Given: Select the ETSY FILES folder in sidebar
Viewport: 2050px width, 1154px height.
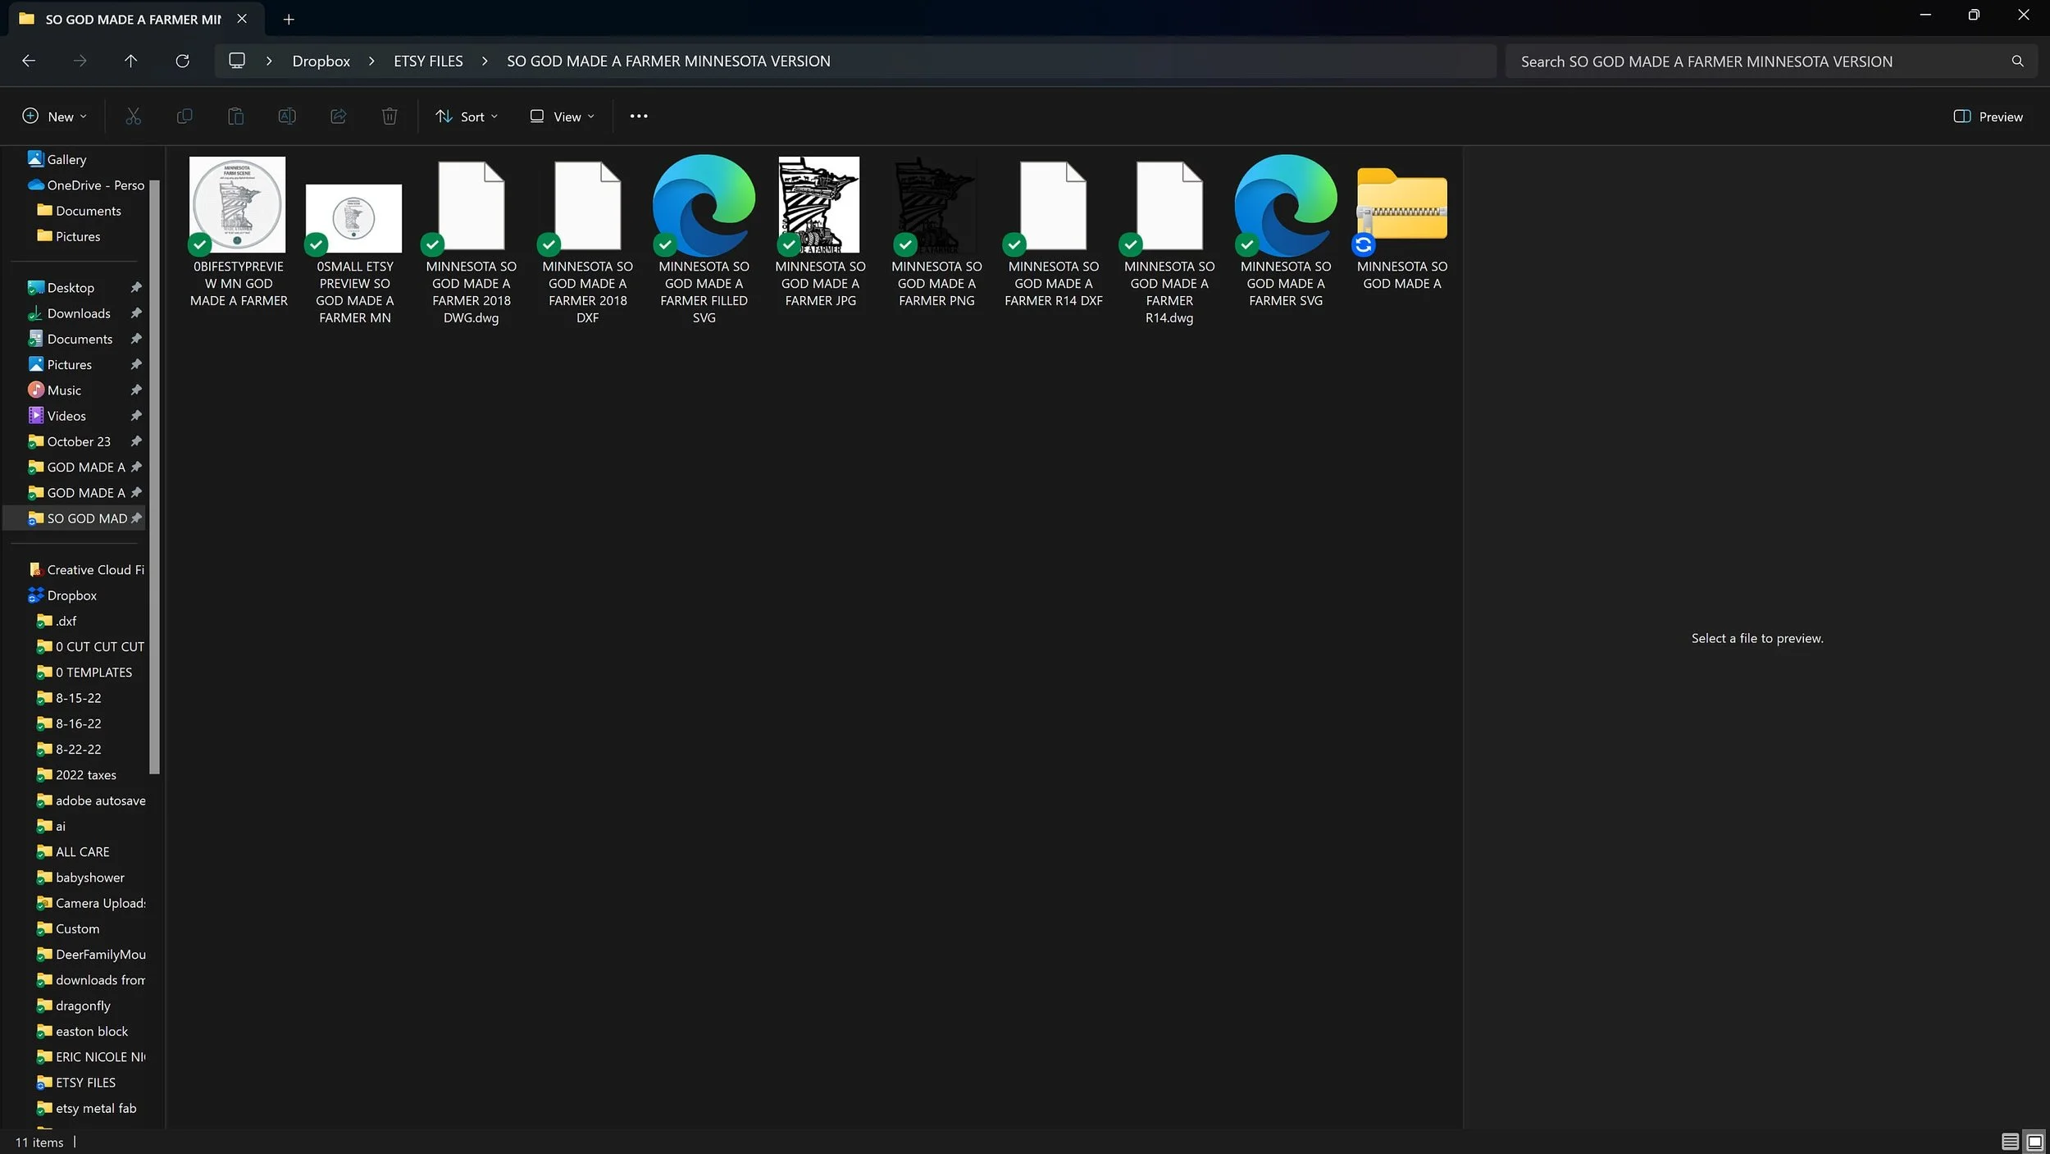Looking at the screenshot, I should point(85,1083).
